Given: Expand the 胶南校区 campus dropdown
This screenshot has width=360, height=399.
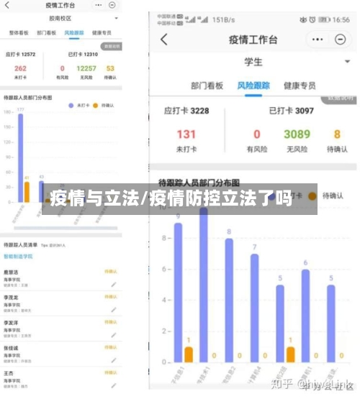Looking at the screenshot, I should [x=116, y=18].
